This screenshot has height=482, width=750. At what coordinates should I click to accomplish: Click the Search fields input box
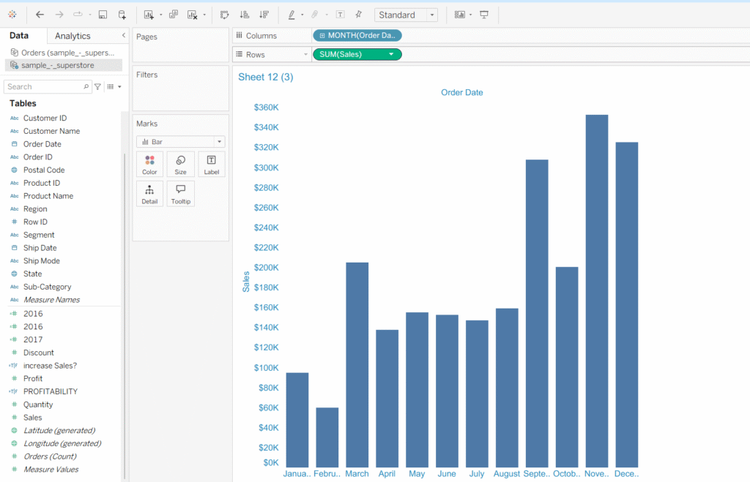pyautogui.click(x=44, y=86)
